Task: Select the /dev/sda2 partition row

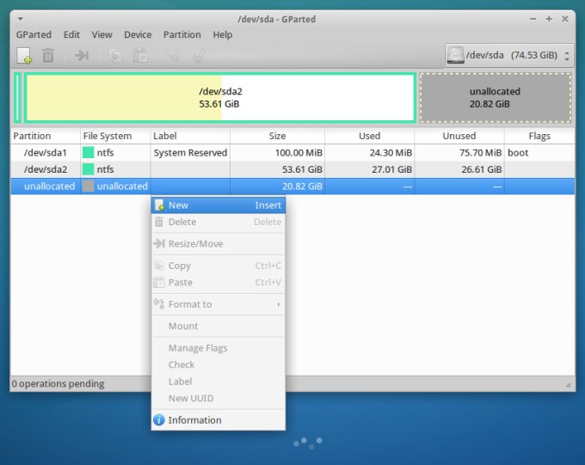Action: tap(292, 169)
